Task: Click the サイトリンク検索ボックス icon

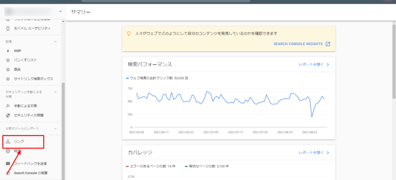Action: (x=8, y=79)
